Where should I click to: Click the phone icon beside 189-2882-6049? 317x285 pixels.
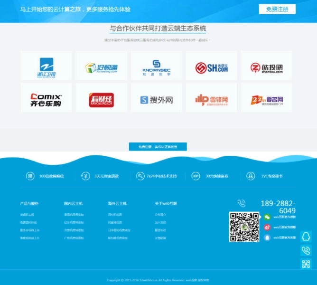coord(242,203)
